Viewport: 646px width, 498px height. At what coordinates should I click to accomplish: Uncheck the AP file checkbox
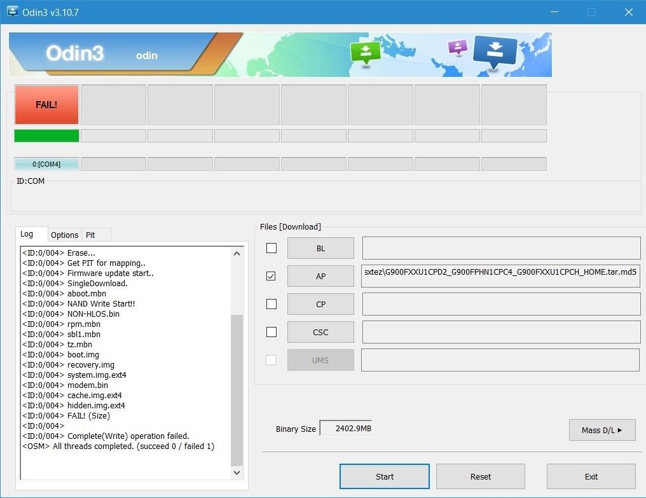[271, 276]
